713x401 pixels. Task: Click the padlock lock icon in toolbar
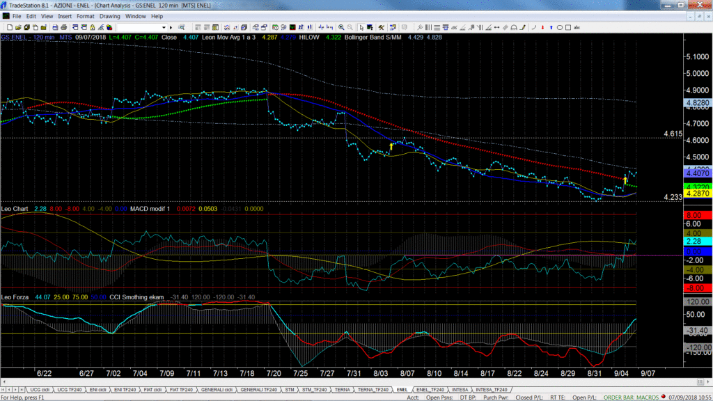[x=93, y=27]
